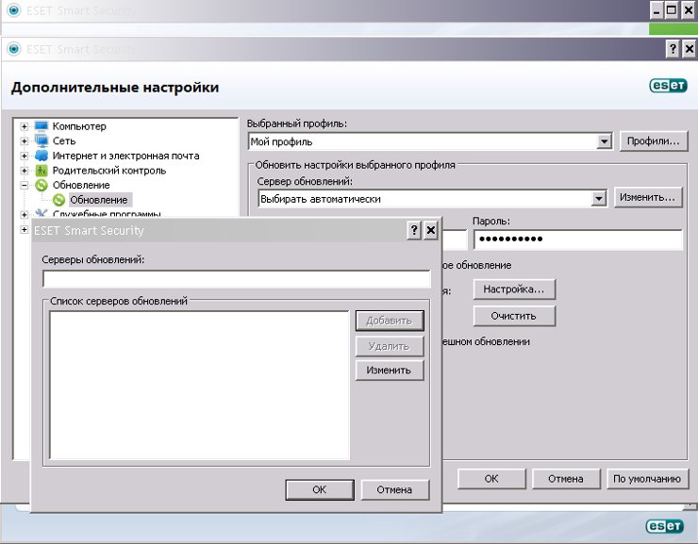
Task: Click the help question mark in the settings window title bar
Action: (x=673, y=48)
